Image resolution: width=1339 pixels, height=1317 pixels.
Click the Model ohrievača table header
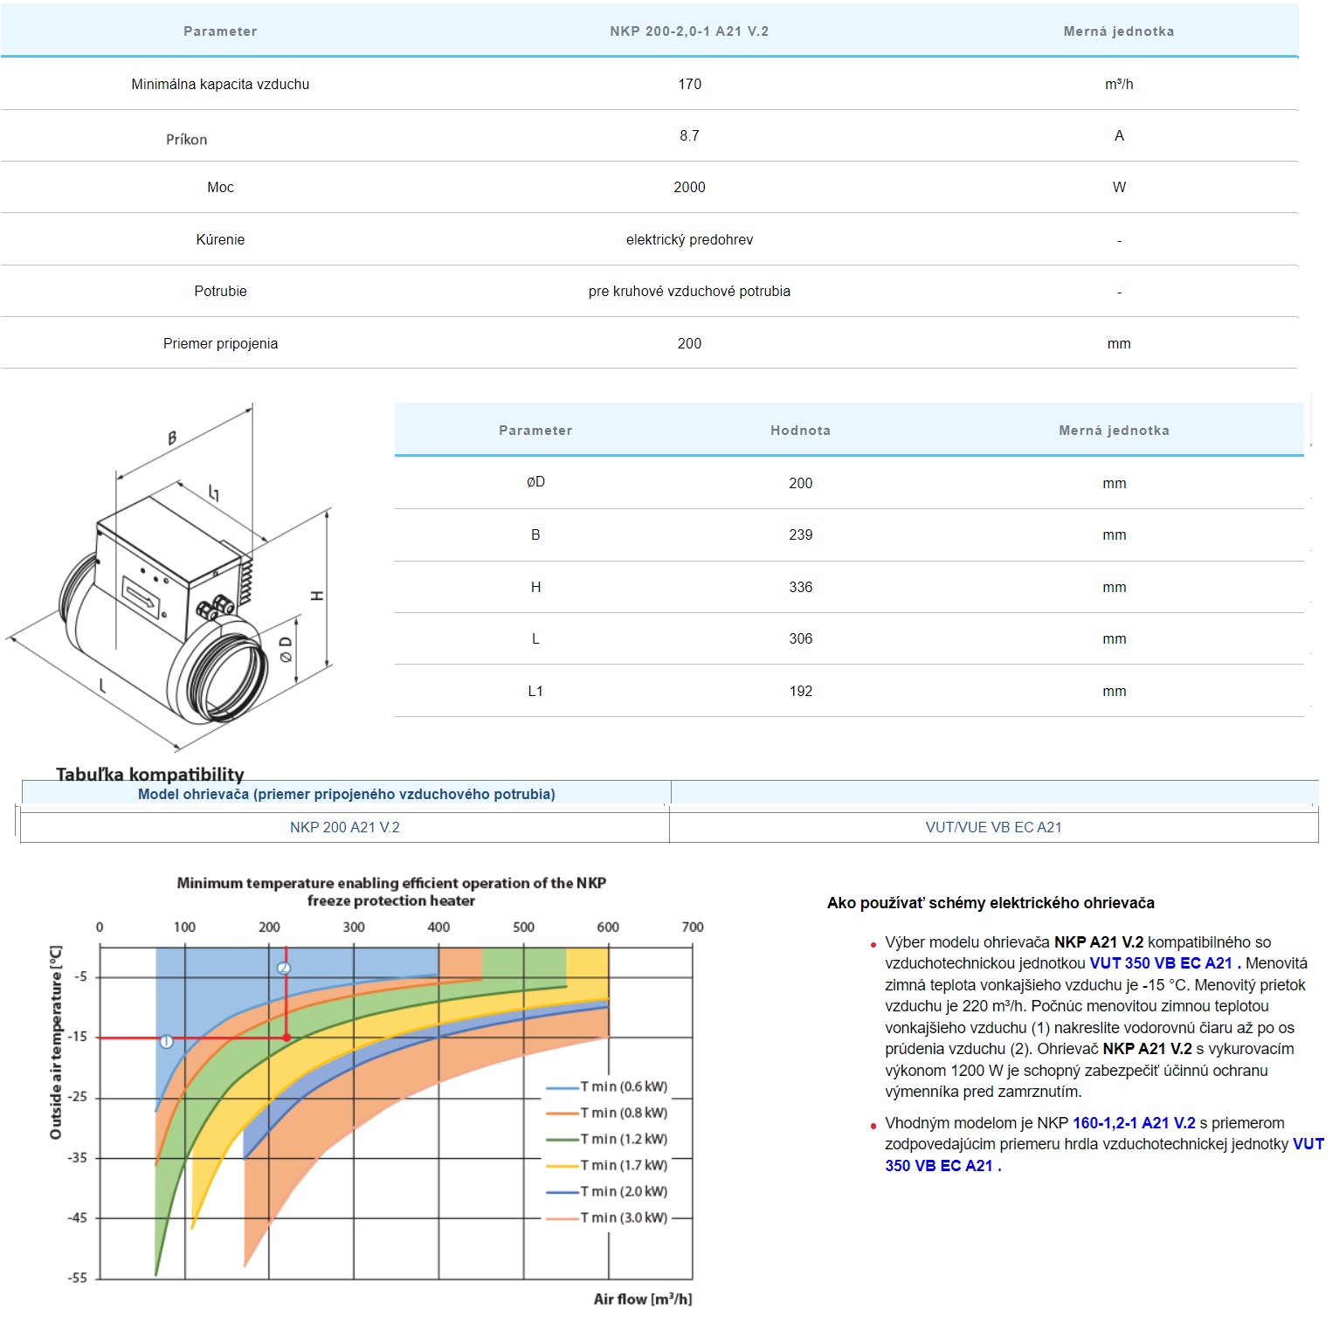point(346,794)
